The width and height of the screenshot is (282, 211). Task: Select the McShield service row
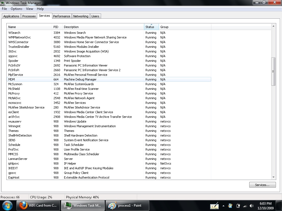[109, 89]
